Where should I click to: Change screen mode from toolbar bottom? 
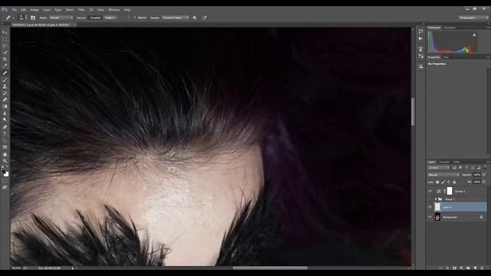pyautogui.click(x=5, y=187)
